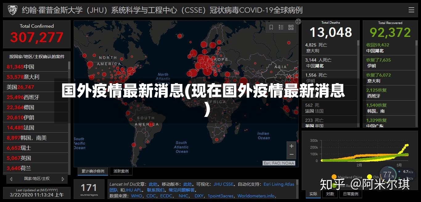Open the hamburger menu in the header
This screenshot has height=202, width=421.
[x=411, y=10]
